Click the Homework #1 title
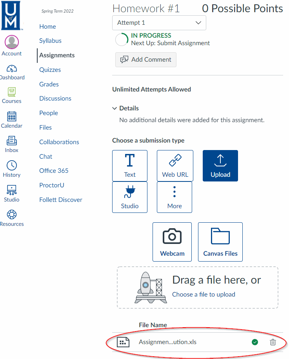 (146, 9)
